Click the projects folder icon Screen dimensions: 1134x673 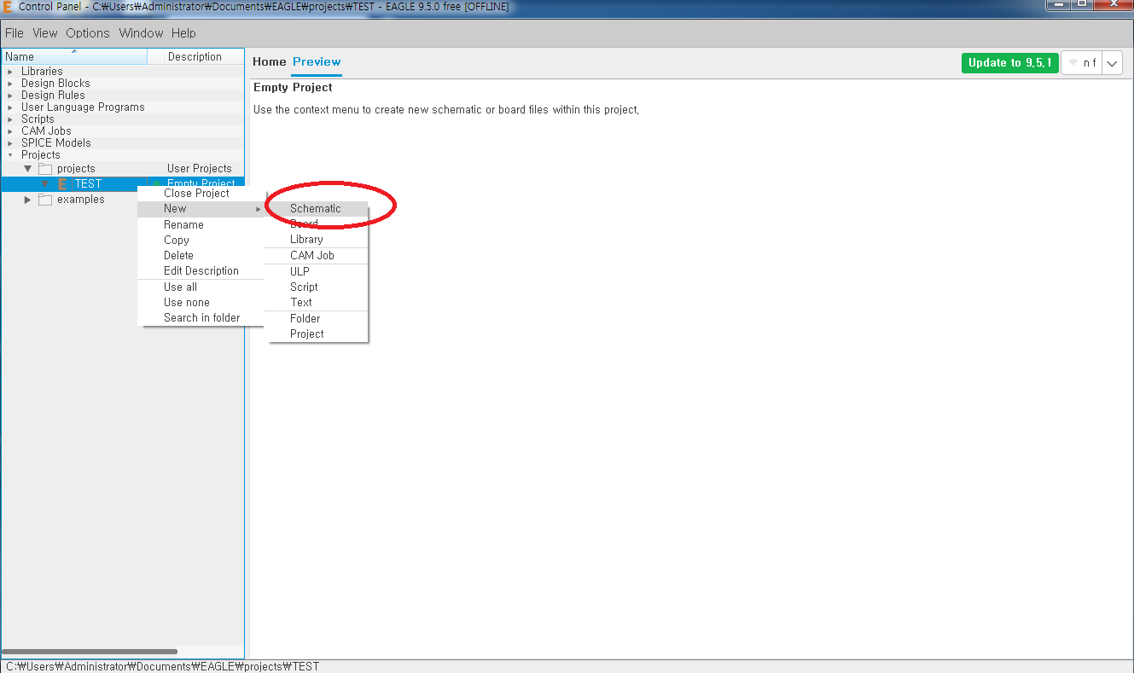tap(45, 169)
